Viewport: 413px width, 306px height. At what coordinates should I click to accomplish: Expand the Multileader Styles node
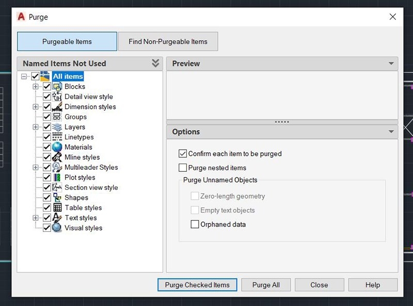[x=36, y=167]
